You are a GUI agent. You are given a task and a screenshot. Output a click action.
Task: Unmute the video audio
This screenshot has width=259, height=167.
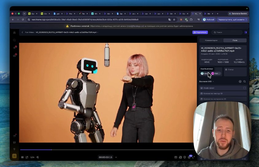38,157
